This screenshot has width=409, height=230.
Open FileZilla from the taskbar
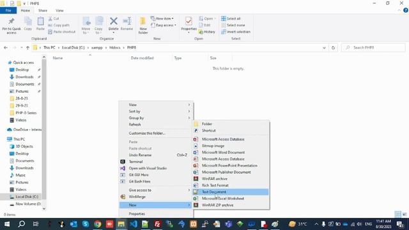[x=157, y=224]
